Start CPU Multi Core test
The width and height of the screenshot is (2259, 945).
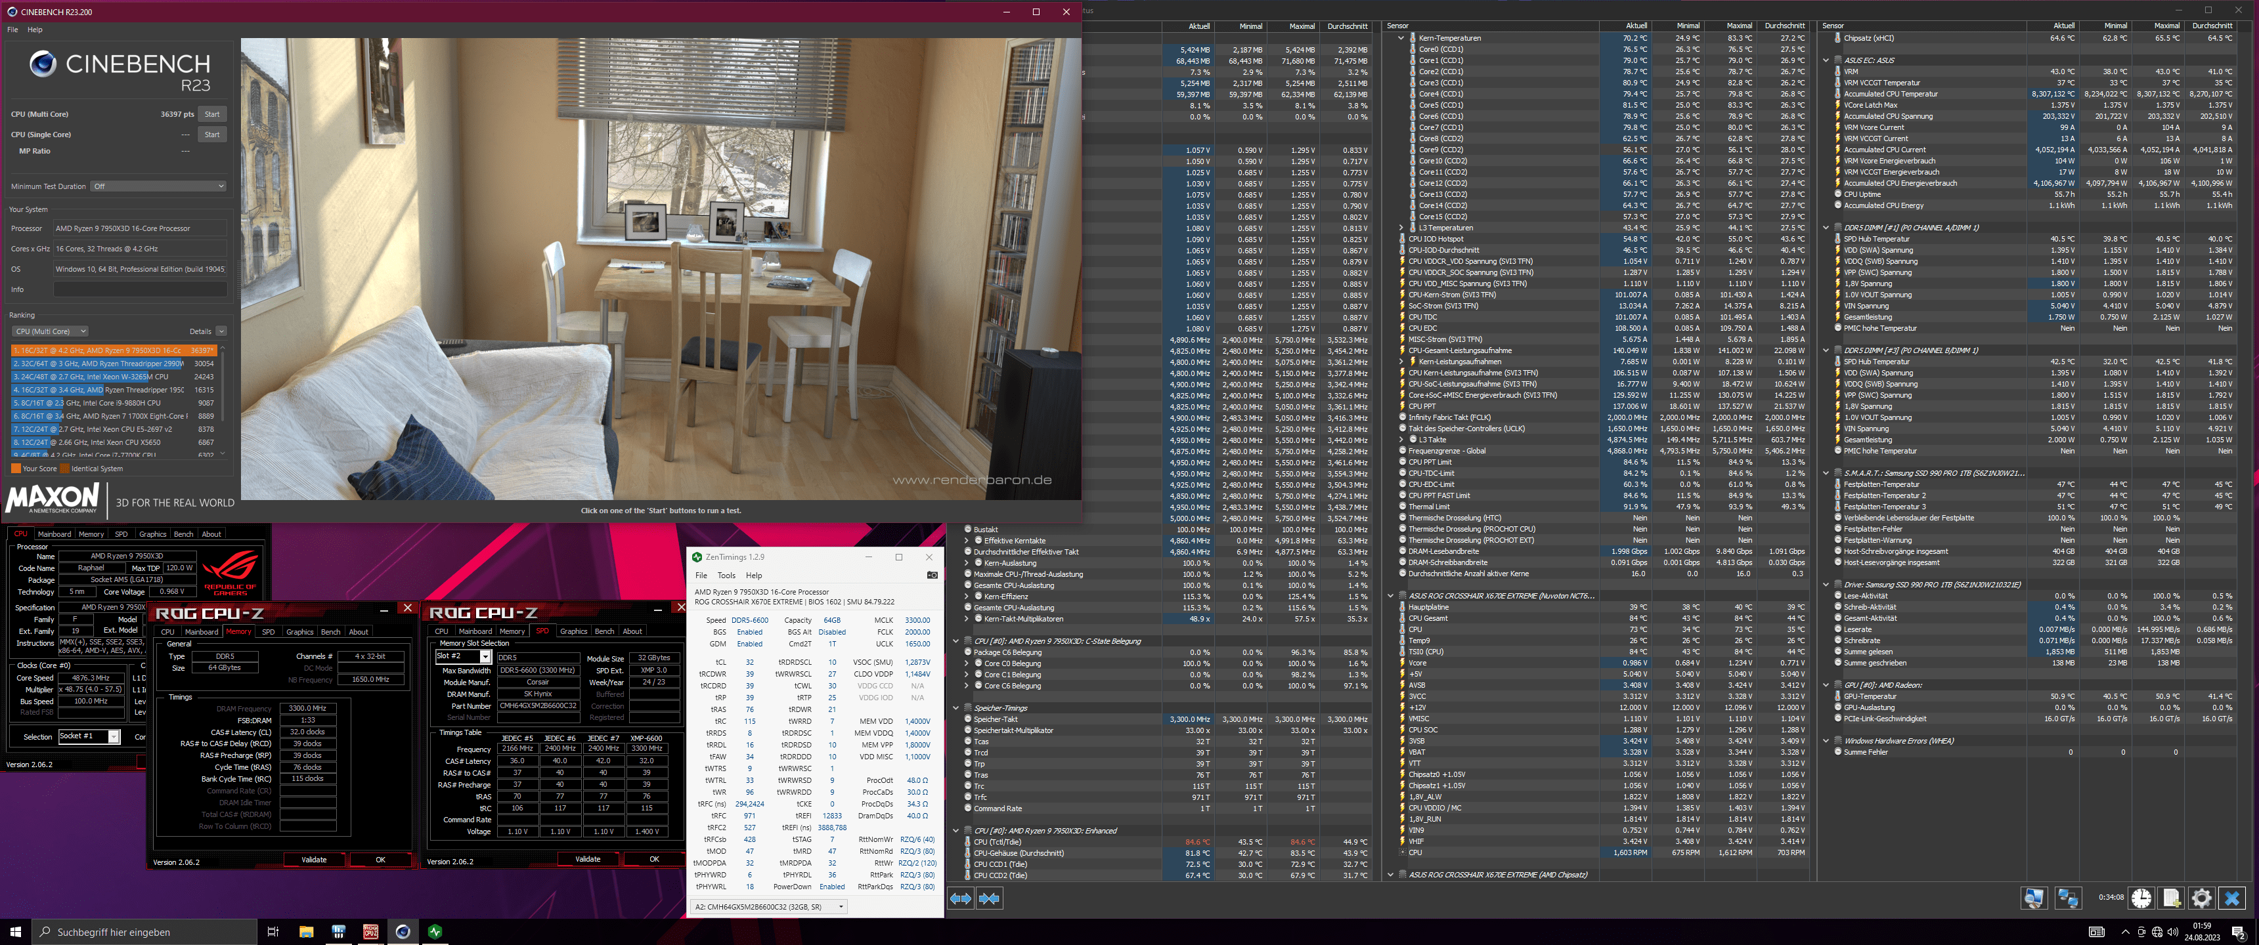pos(212,114)
